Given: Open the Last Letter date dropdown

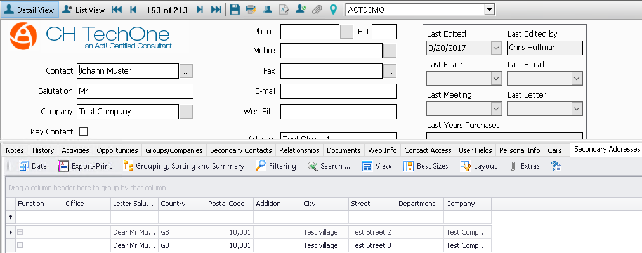Looking at the screenshot, I should 577,109.
